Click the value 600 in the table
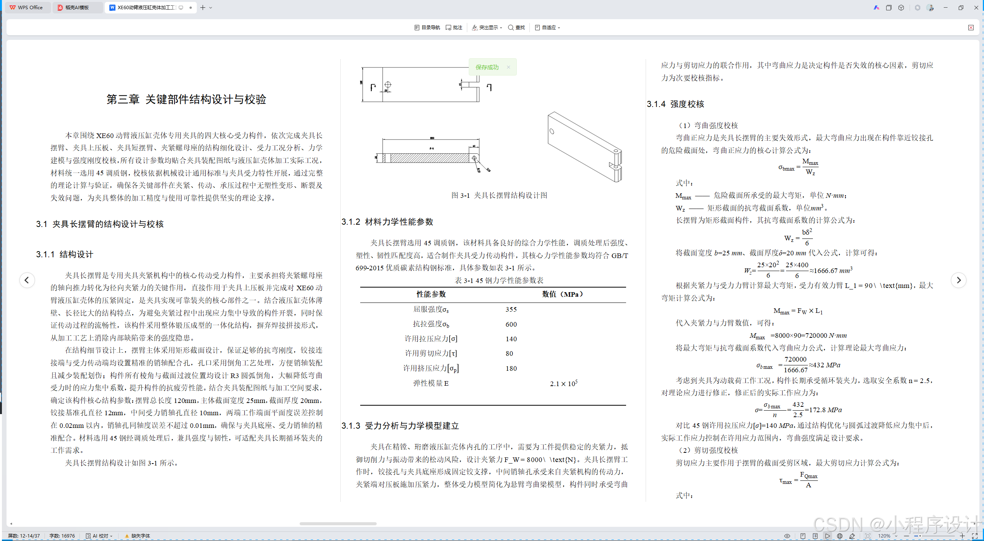The width and height of the screenshot is (984, 541). 511,324
